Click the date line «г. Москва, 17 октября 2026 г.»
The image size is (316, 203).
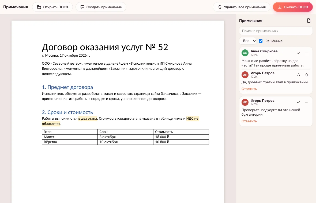66,56
